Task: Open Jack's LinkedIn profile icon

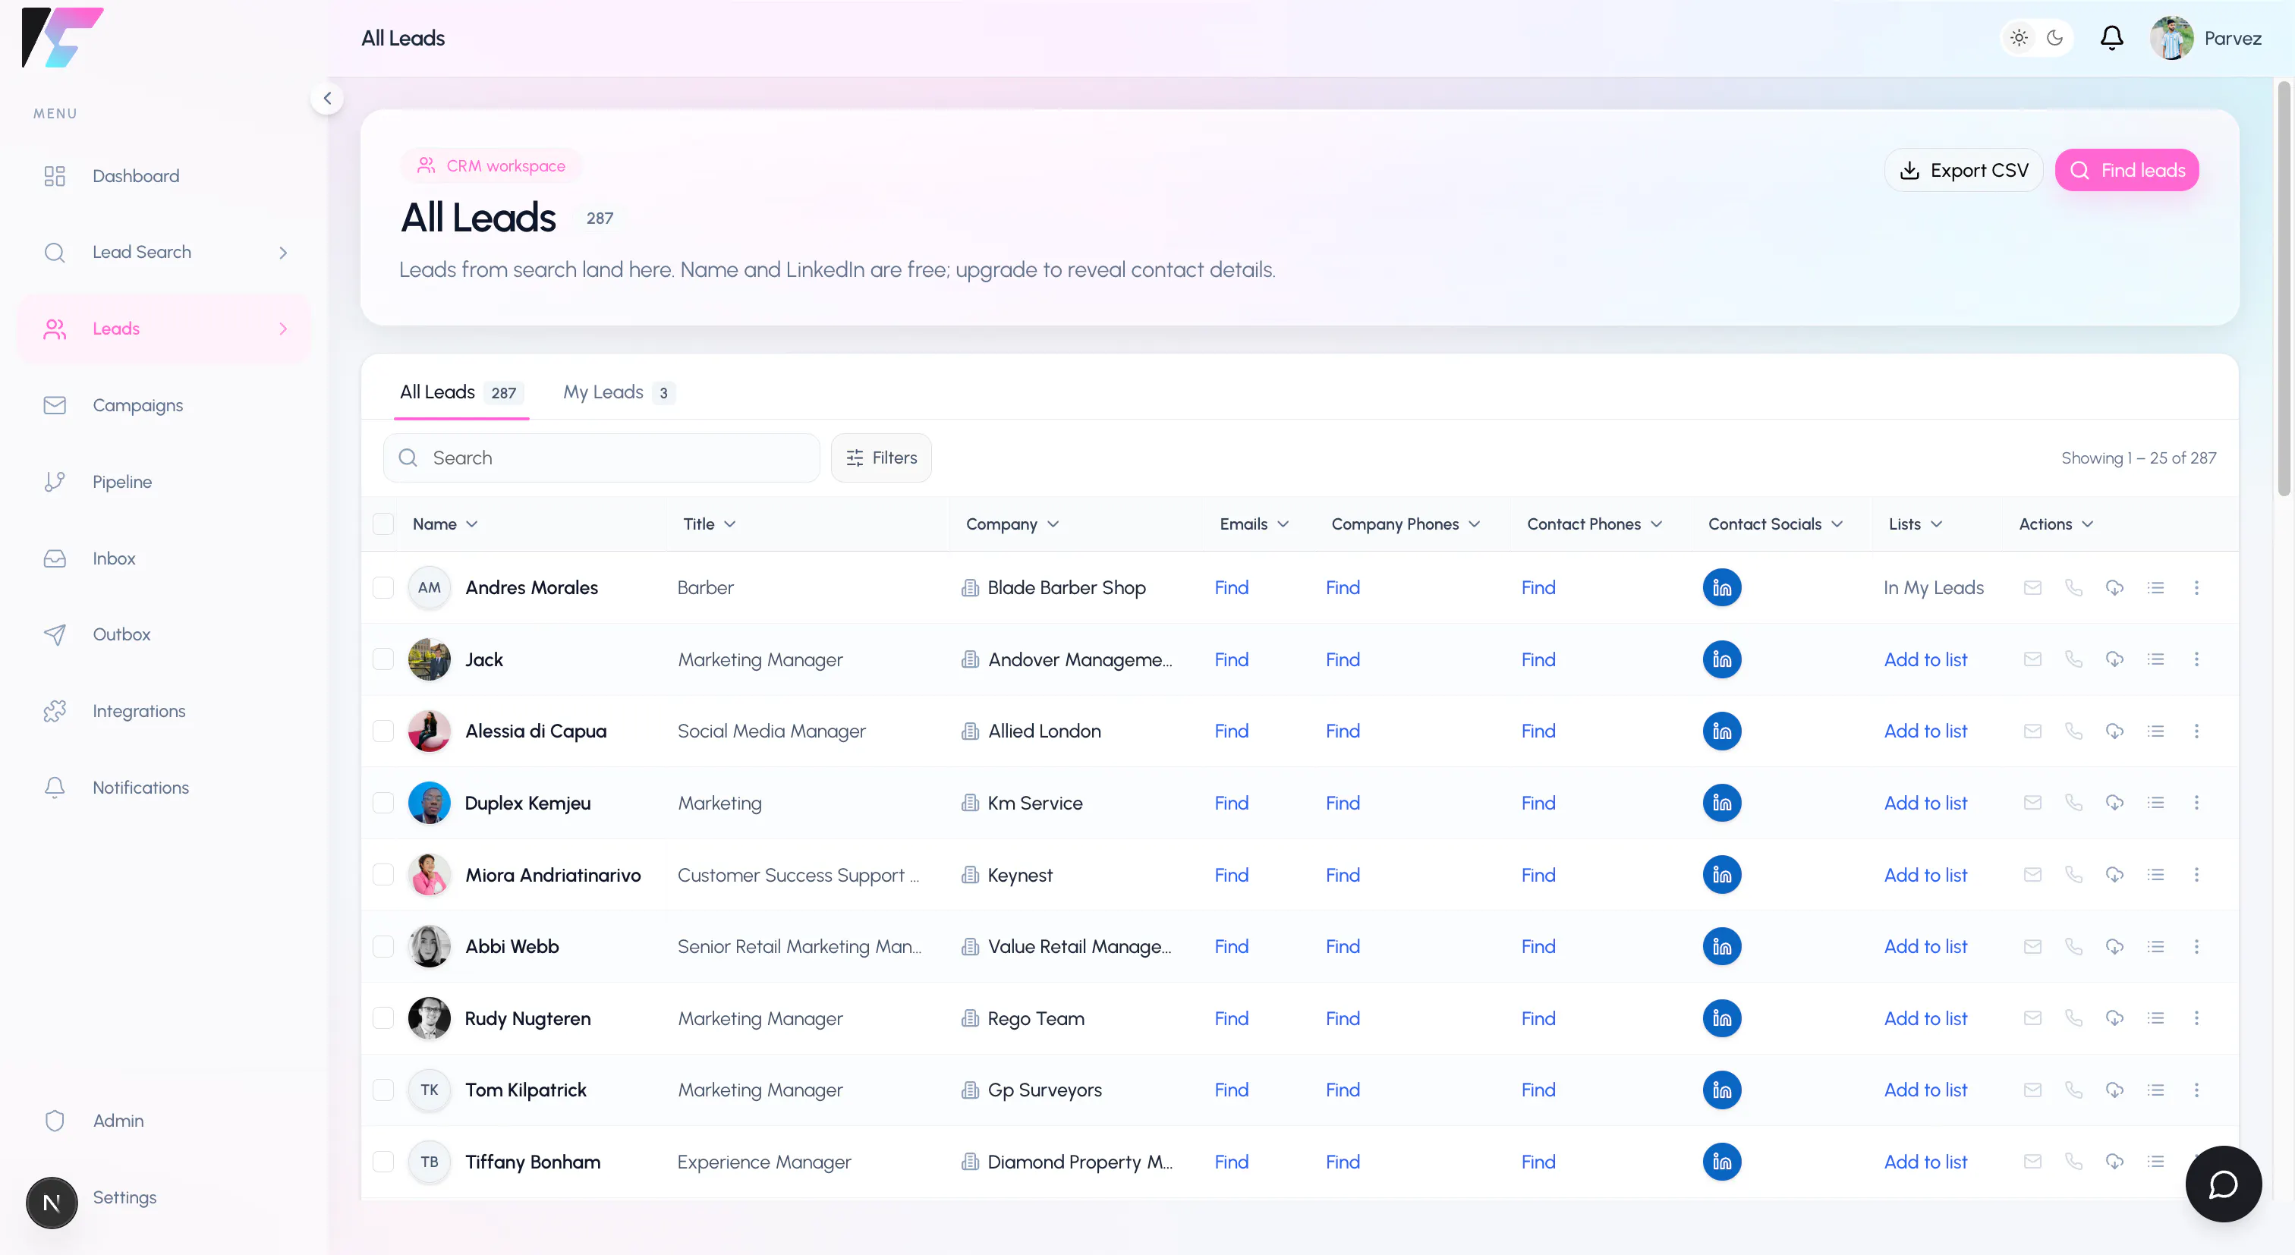Action: tap(1721, 660)
